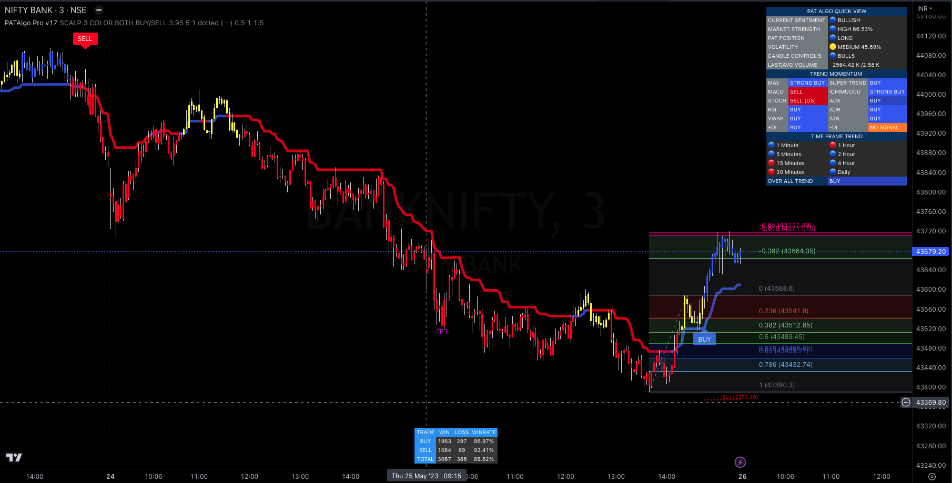Viewport: 952px width, 483px height.
Task: Click the blue BUY signal label on chart
Action: click(704, 340)
